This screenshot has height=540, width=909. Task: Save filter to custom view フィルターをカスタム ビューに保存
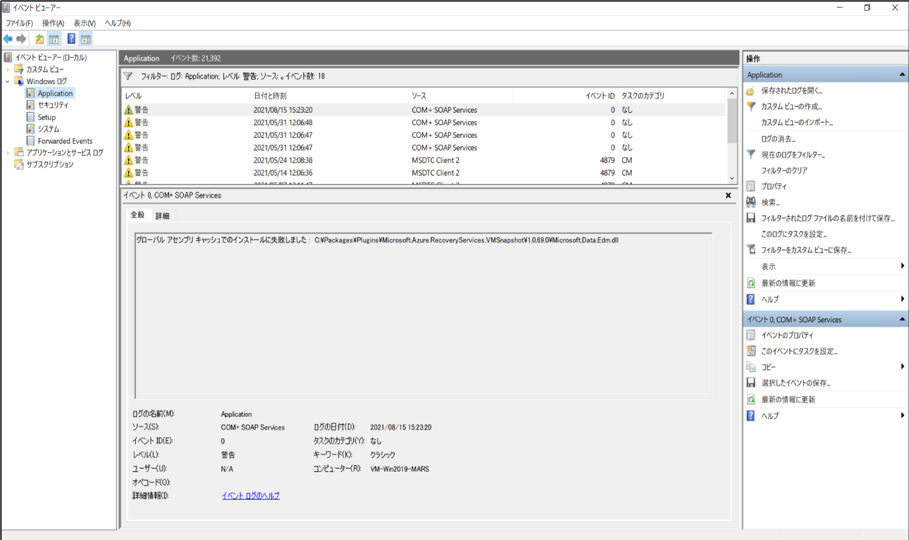pyautogui.click(x=806, y=250)
